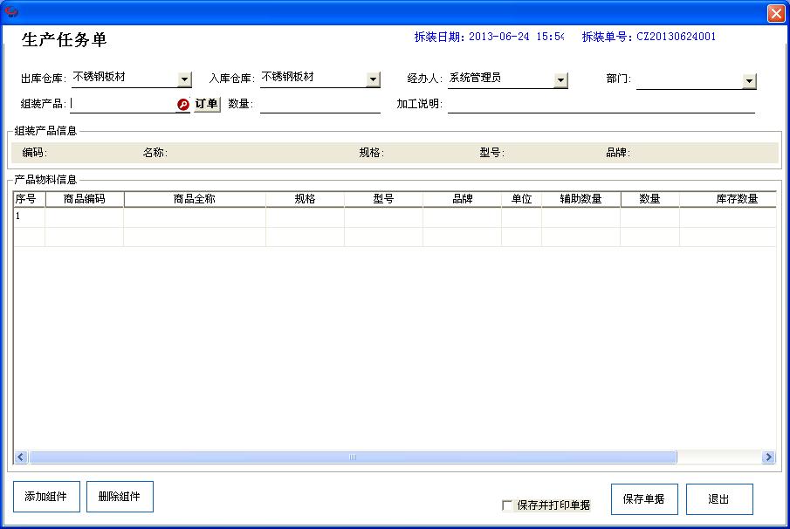Screen dimensions: 790x529
Task: Click the 商品全称 column header
Action: point(194,198)
